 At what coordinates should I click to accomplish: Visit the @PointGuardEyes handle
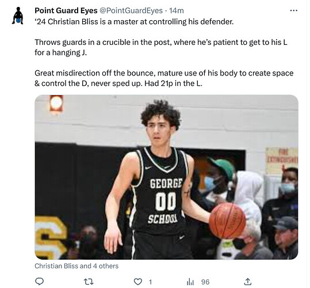pos(131,10)
